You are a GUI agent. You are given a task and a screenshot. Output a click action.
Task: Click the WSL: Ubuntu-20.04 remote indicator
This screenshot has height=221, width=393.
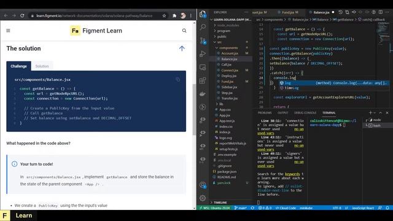(x=215, y=208)
